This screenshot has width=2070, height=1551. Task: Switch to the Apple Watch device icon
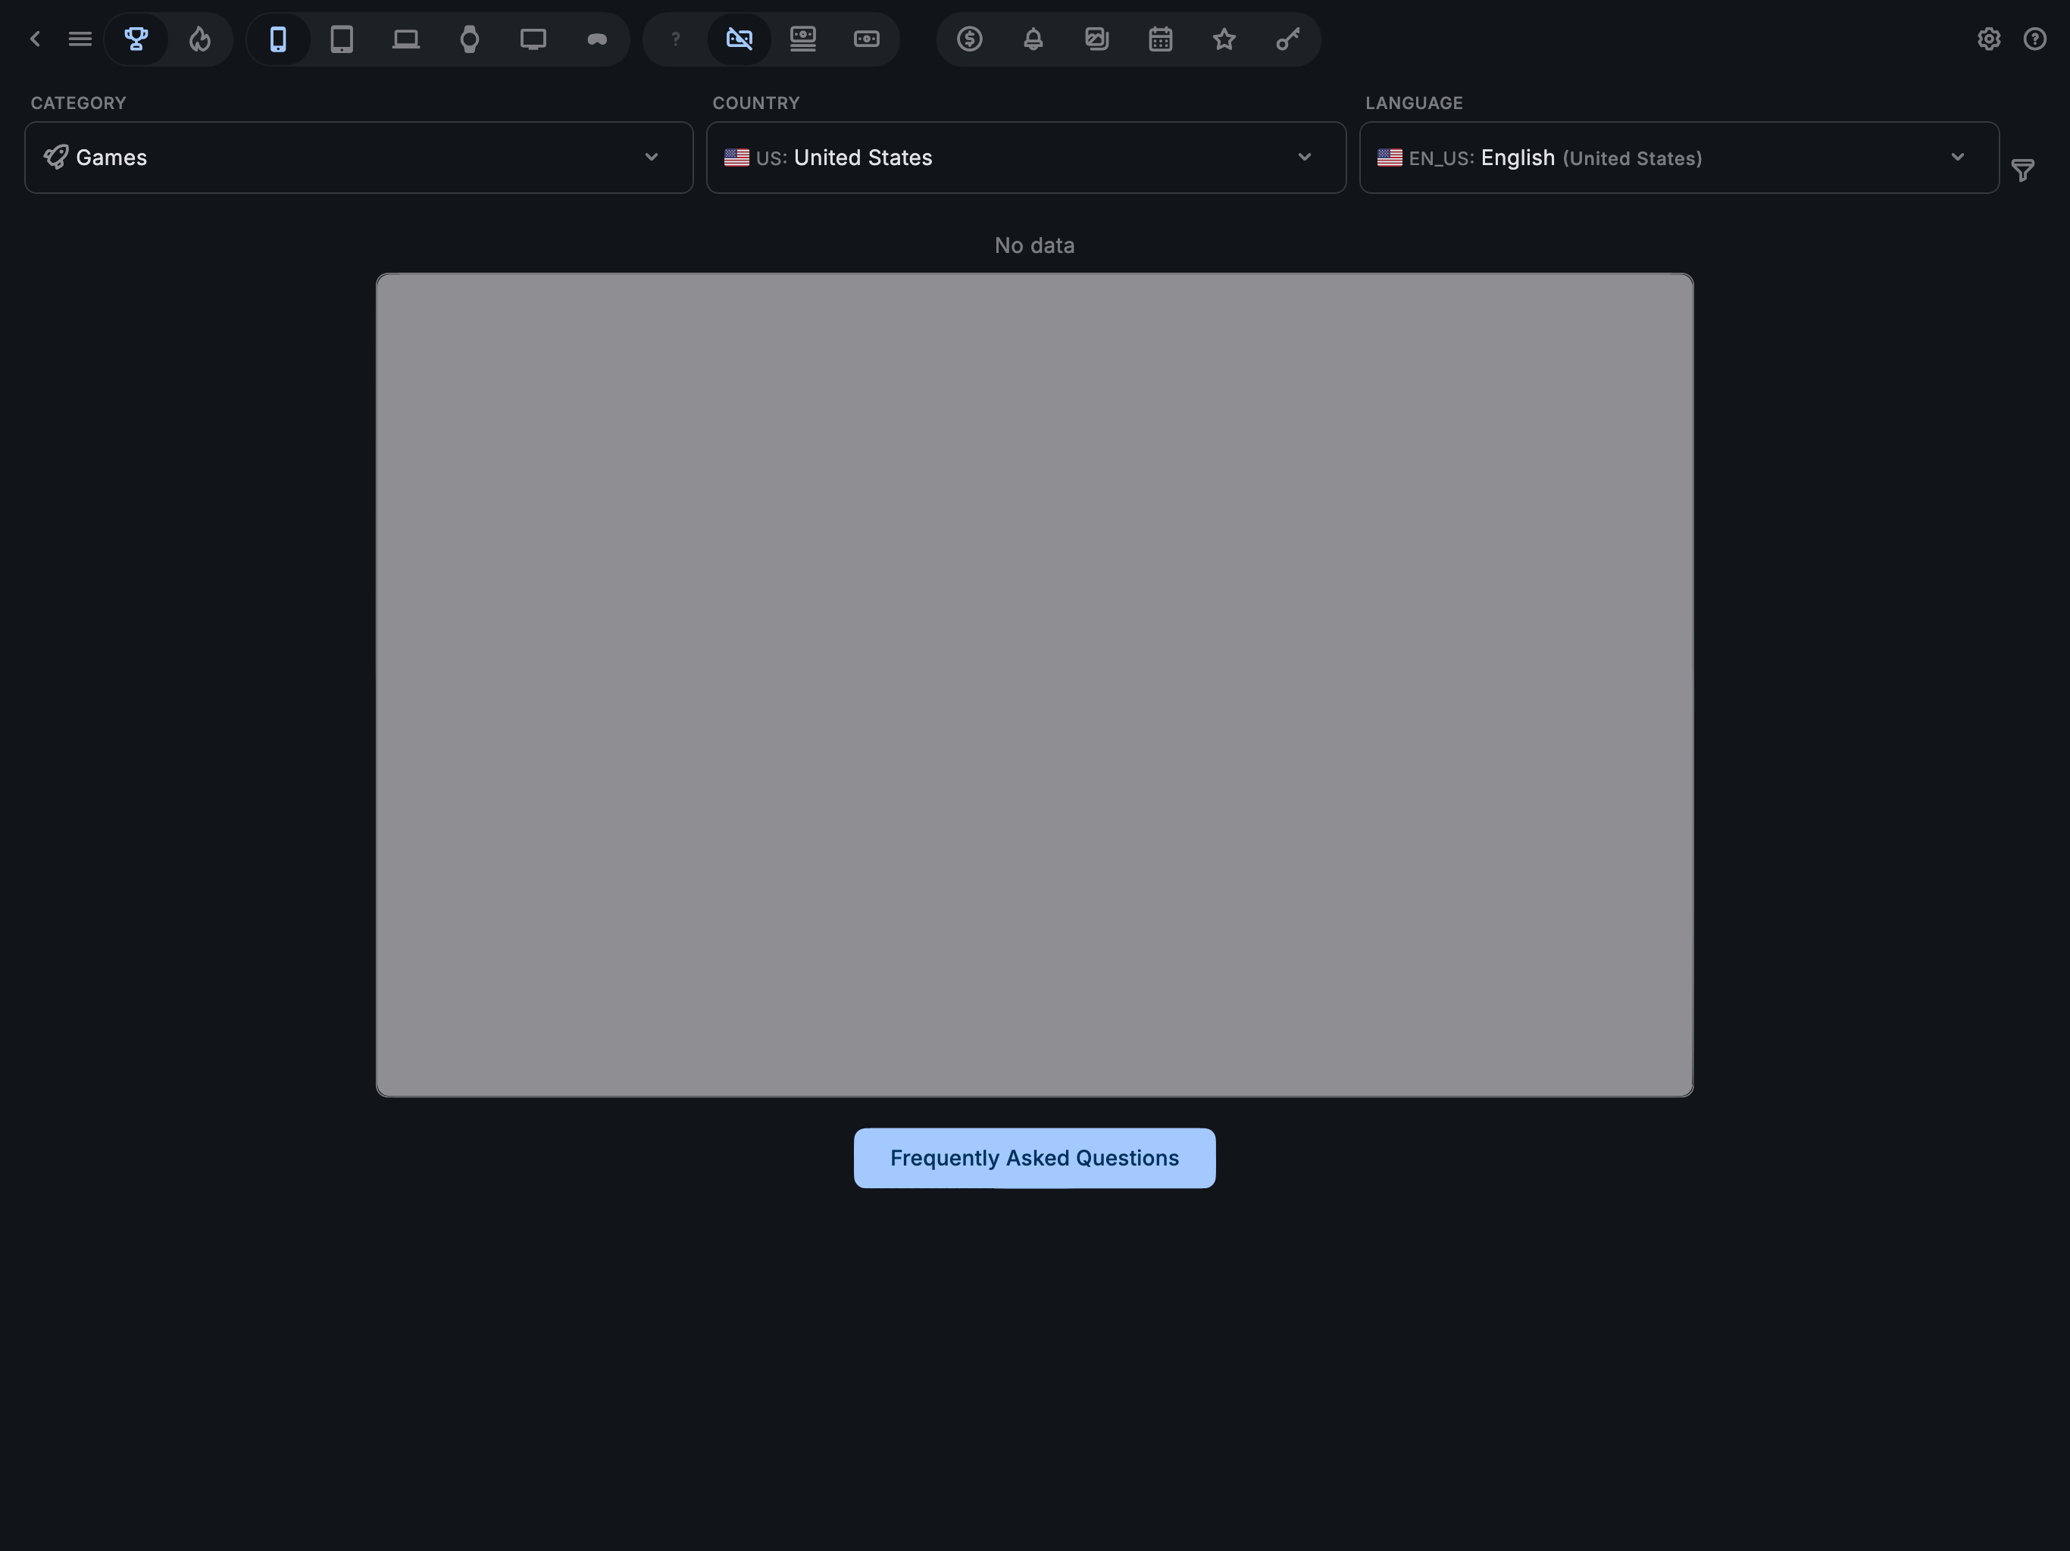point(470,39)
